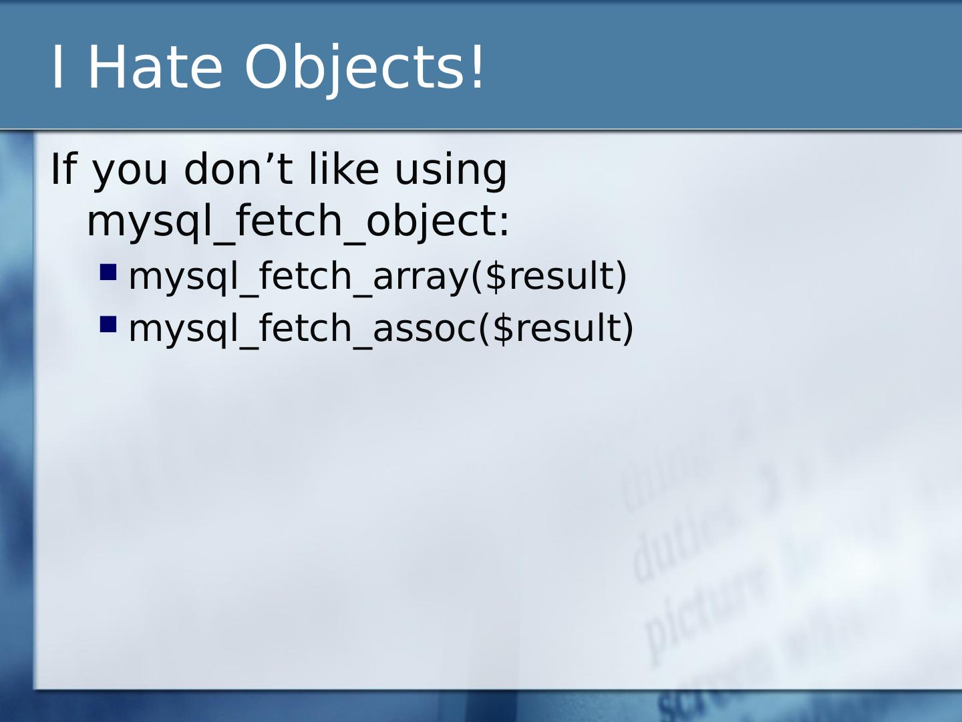Screen dimensions: 962x722
Task: Click the blue title banner's empty right side
Action: click(735, 67)
